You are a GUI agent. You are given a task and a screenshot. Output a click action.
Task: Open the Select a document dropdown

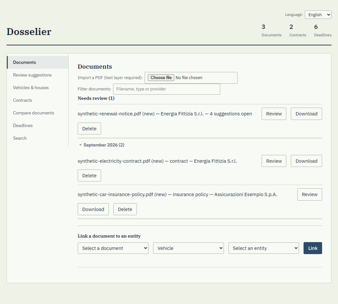(x=113, y=248)
